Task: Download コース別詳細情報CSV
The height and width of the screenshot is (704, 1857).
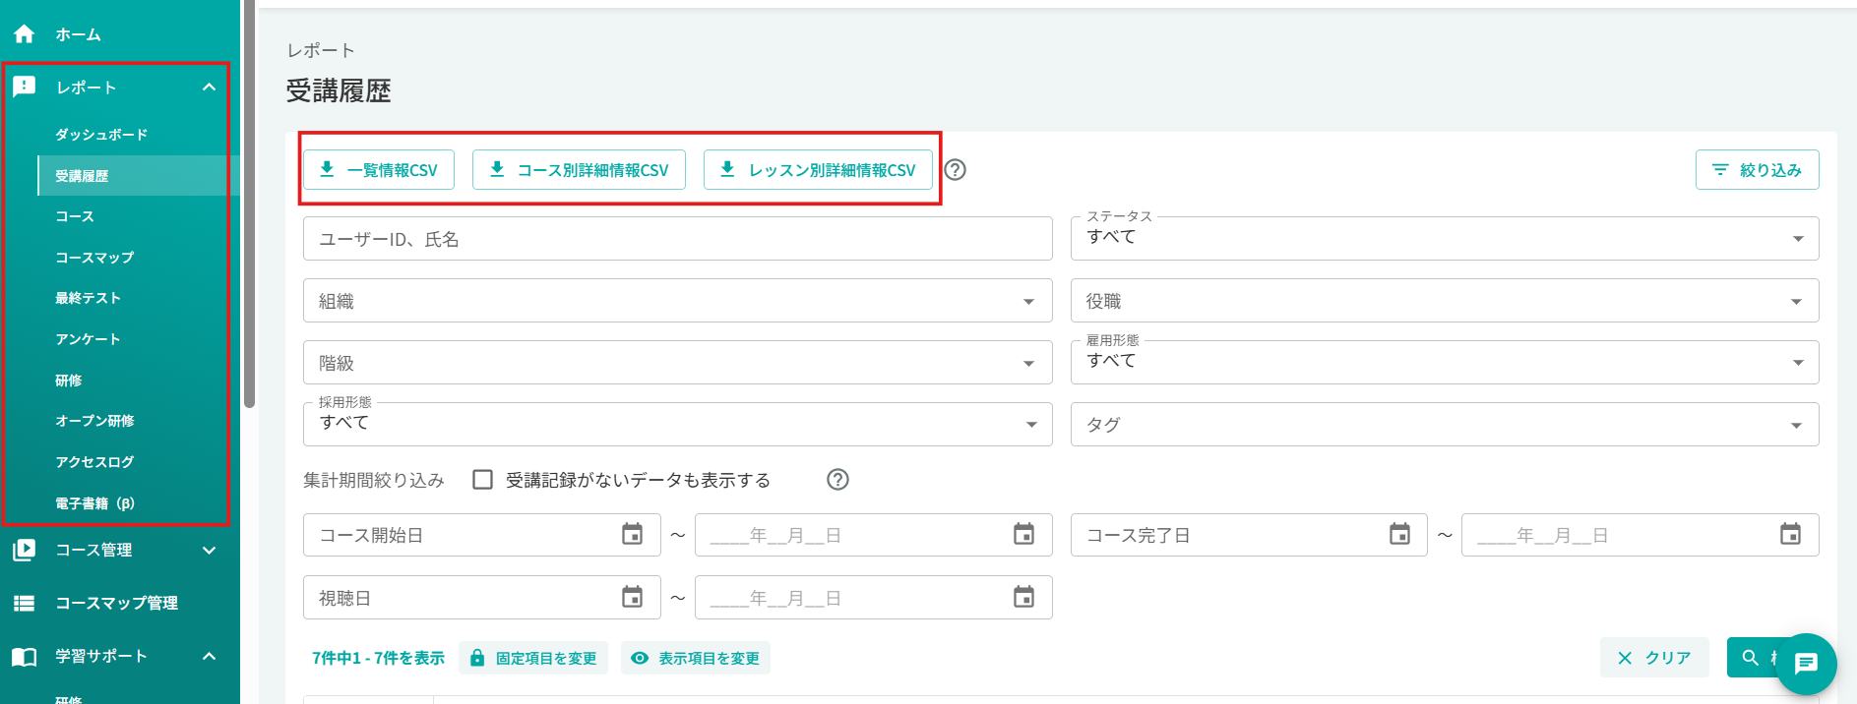Action: coord(580,170)
